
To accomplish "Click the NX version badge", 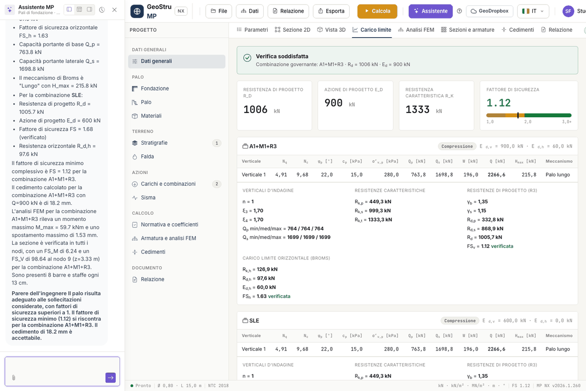I will coord(181,11).
